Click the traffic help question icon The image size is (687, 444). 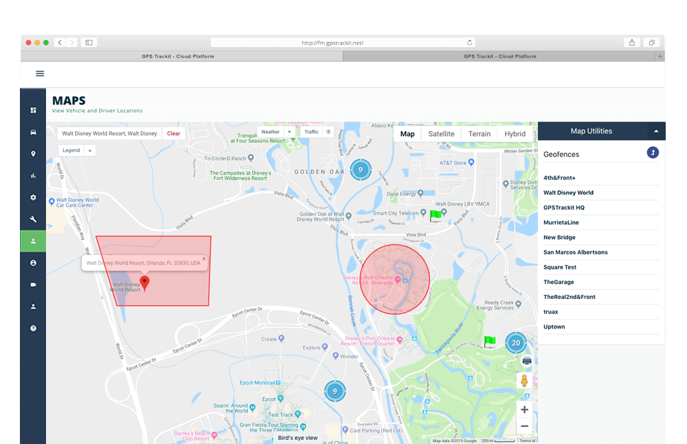(328, 132)
